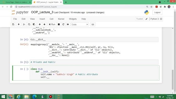Screen dimensions: 176x99
Task: Open the Chrome profile avatar
Action: 169,7
